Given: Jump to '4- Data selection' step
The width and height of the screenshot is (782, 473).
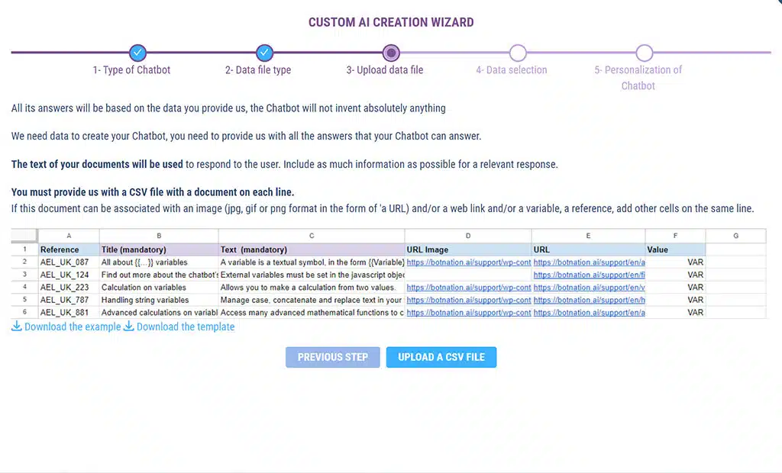Looking at the screenshot, I should point(511,70).
